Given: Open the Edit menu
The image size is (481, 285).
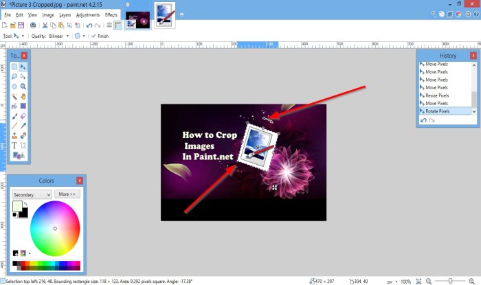Looking at the screenshot, I should tap(19, 14).
